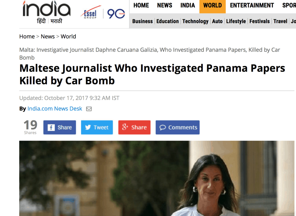Open the ENTERTAINMENT navigation tab
Image resolution: width=296 pixels, height=216 pixels.
(252, 5)
